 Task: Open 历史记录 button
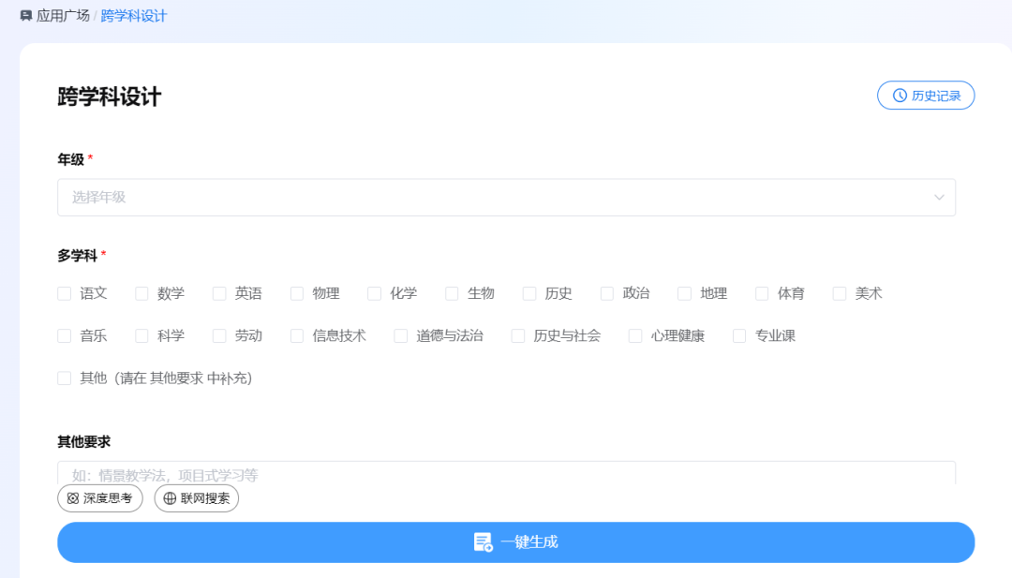tap(926, 96)
